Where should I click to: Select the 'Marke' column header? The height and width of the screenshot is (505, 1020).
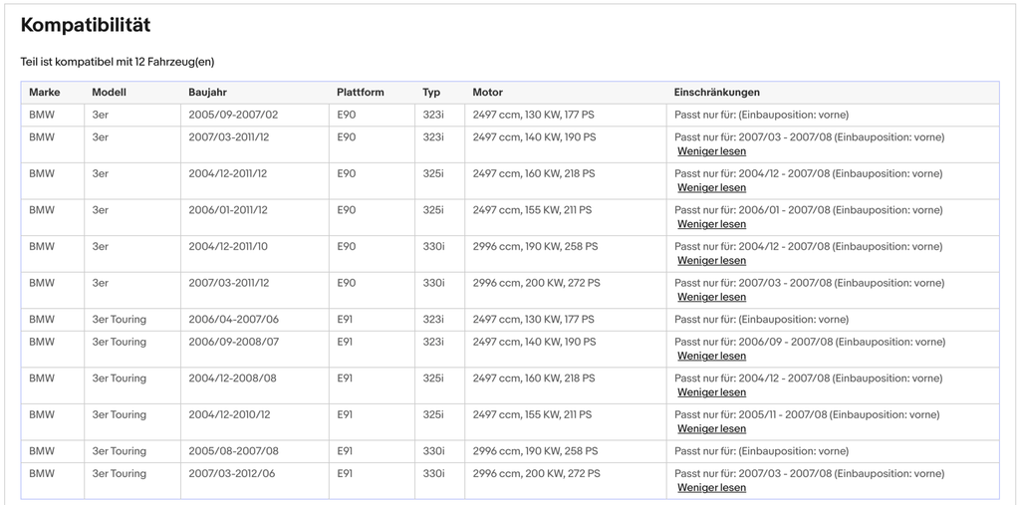coord(44,93)
